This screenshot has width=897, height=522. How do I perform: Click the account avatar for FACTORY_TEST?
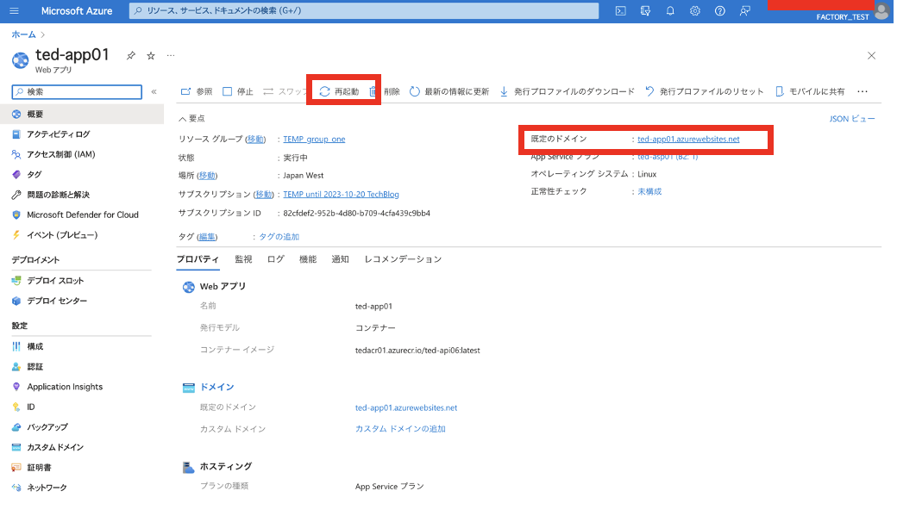pos(881,11)
